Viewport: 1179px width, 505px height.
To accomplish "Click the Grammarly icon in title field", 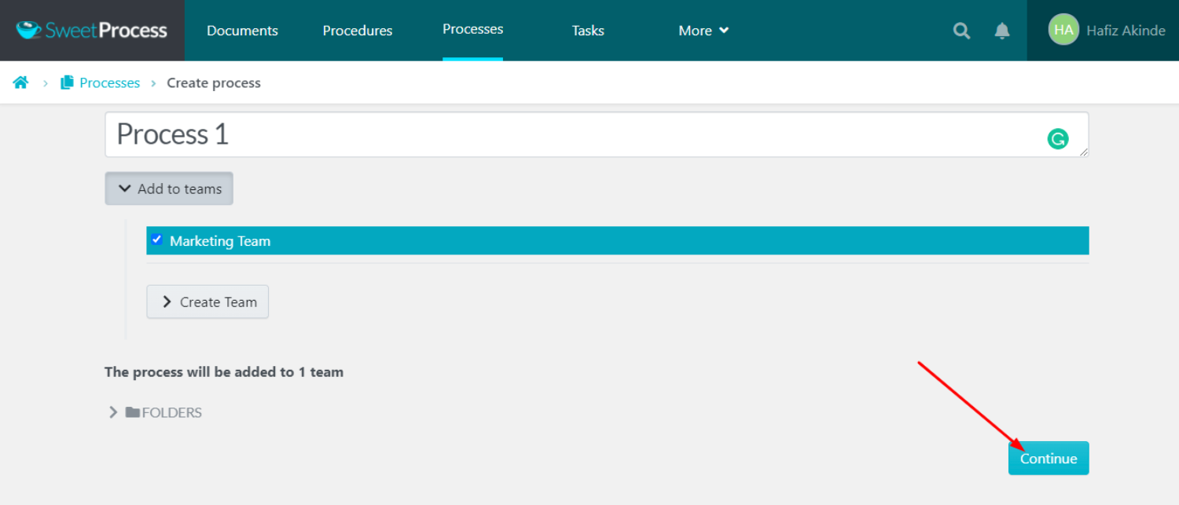I will 1058,140.
